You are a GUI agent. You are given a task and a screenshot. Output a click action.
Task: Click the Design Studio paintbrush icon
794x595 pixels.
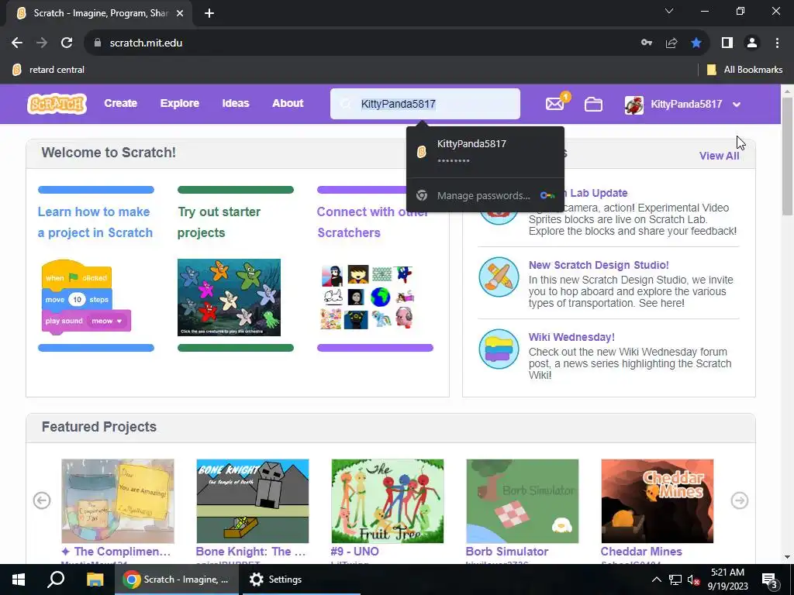pyautogui.click(x=499, y=277)
